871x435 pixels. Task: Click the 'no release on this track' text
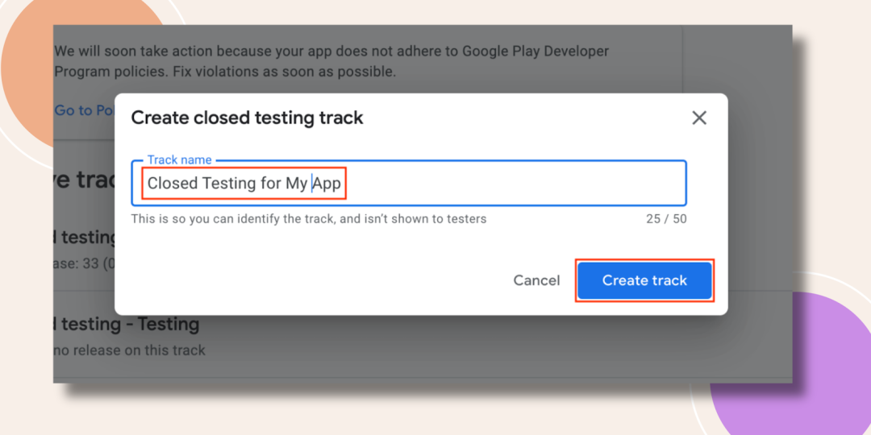click(129, 350)
